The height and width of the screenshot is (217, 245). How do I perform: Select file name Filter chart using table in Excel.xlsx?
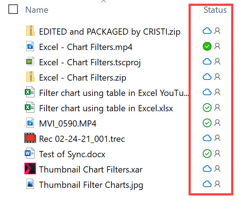coord(106,108)
